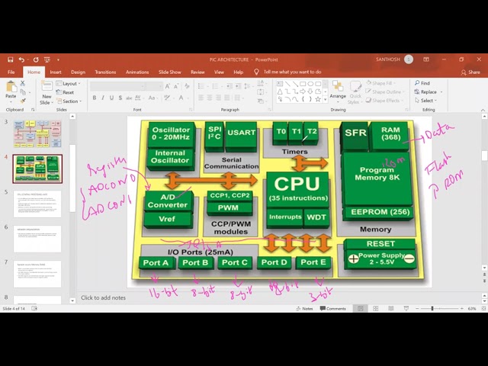This screenshot has height=366, width=488.
Task: Toggle right text alignment
Action: coord(219,98)
